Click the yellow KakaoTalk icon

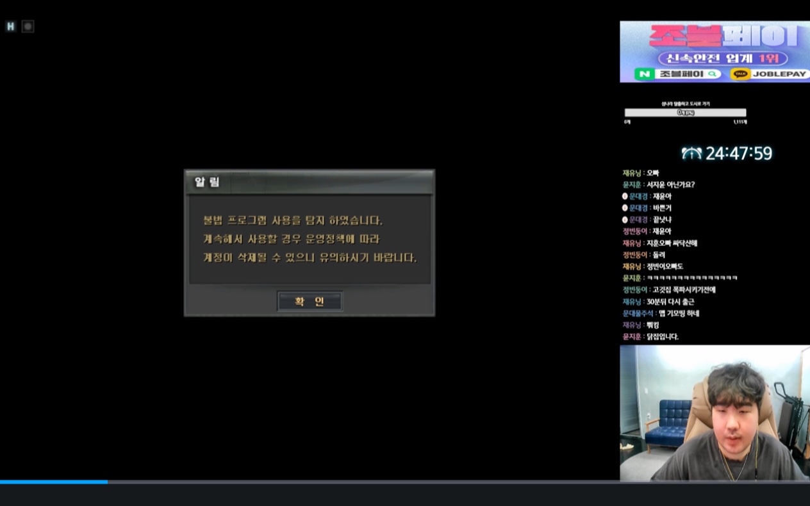coord(740,74)
